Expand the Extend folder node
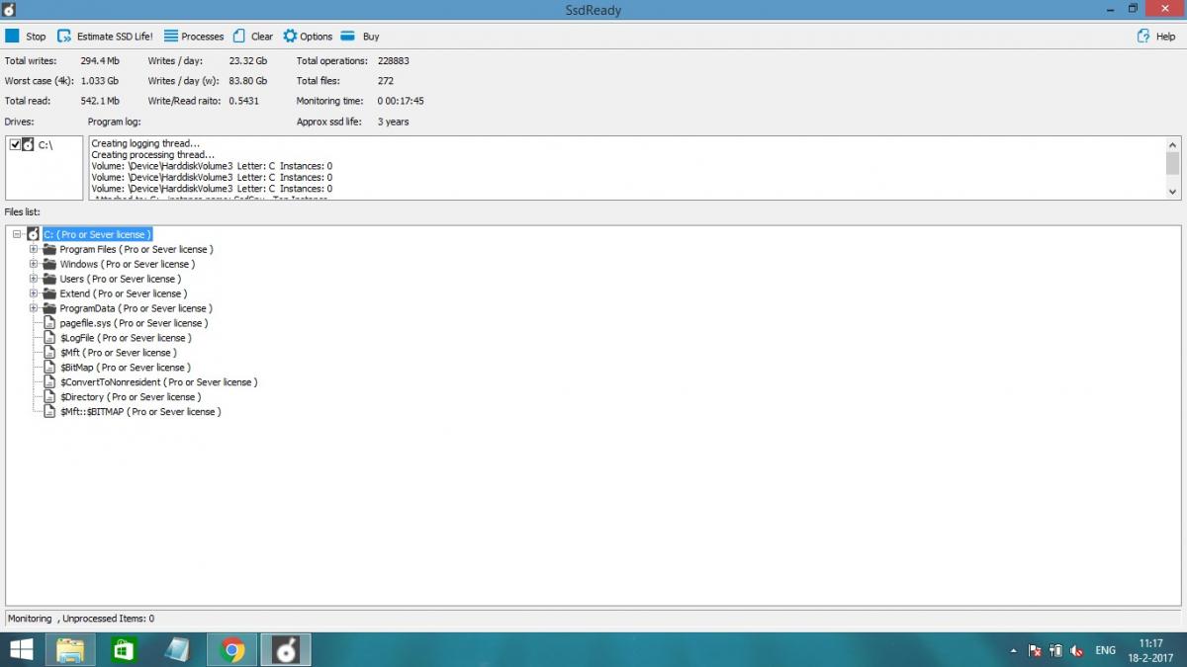The width and height of the screenshot is (1187, 667). (x=34, y=293)
